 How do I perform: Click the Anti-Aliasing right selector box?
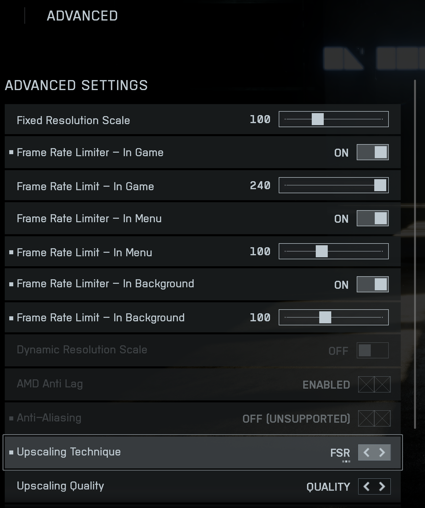click(x=382, y=418)
